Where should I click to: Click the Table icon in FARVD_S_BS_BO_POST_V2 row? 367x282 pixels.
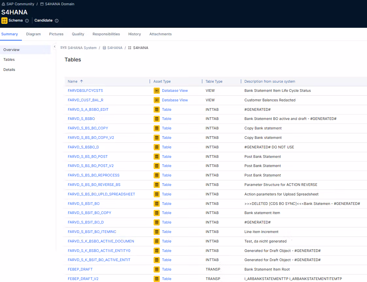tap(157, 166)
